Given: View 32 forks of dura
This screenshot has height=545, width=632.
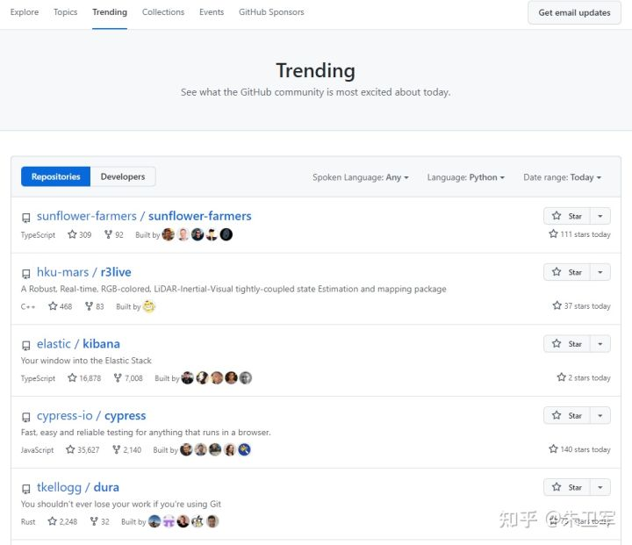Looking at the screenshot, I should pyautogui.click(x=99, y=521).
